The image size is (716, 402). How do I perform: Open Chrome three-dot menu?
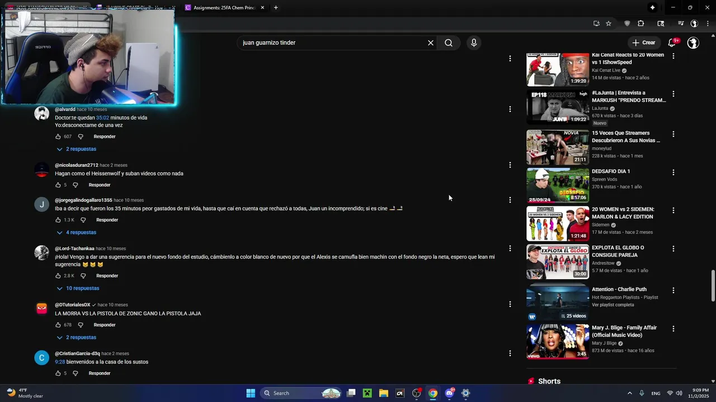tap(707, 23)
